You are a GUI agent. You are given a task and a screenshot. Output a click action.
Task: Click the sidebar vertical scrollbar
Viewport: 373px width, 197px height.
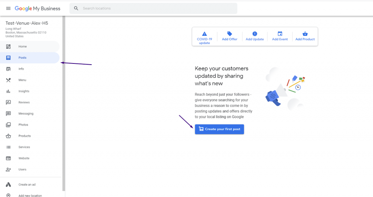click(x=64, y=104)
